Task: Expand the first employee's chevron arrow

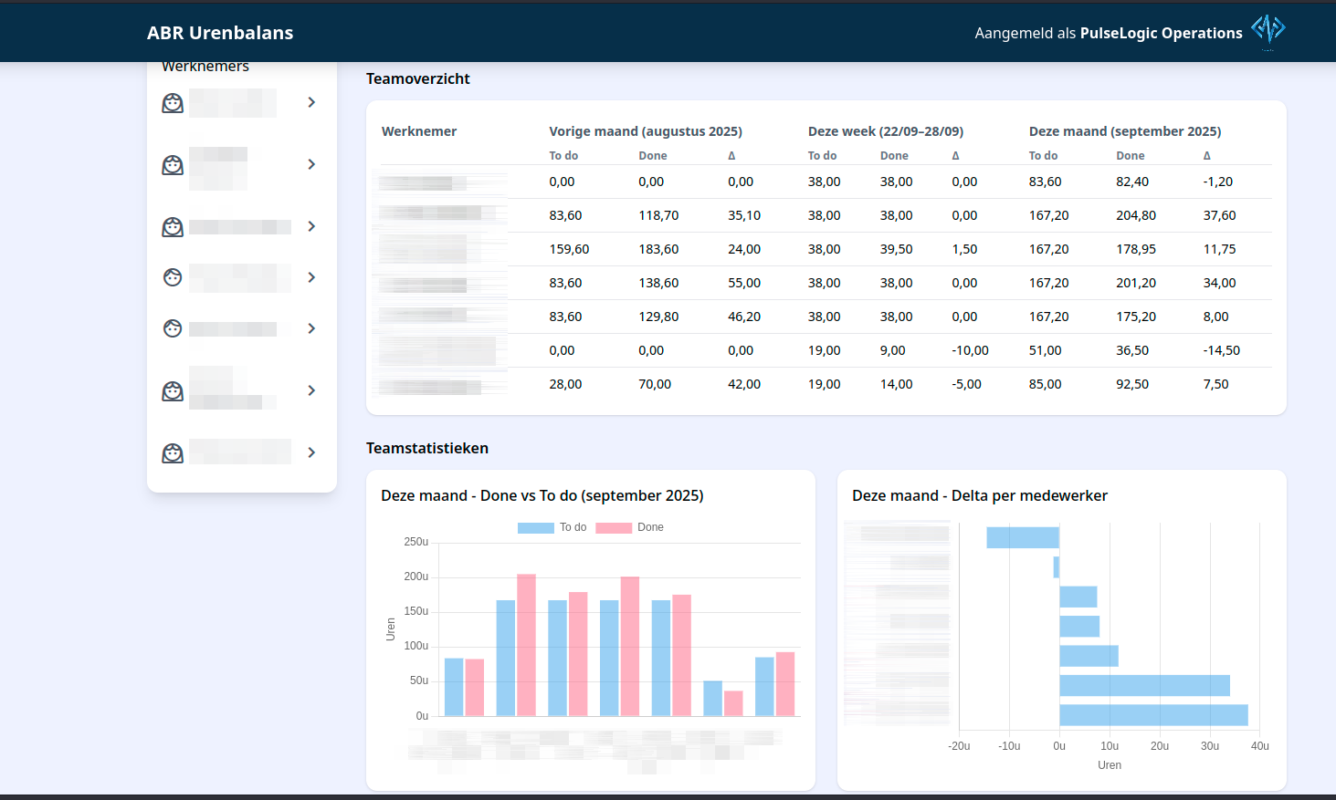Action: 311,102
